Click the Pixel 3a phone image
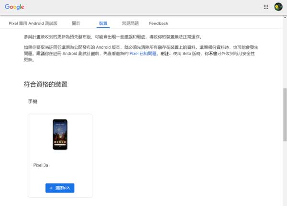Viewport: 287px width, 206px height. click(60, 135)
